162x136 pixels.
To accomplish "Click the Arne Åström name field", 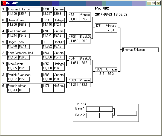I will pos(24,64).
